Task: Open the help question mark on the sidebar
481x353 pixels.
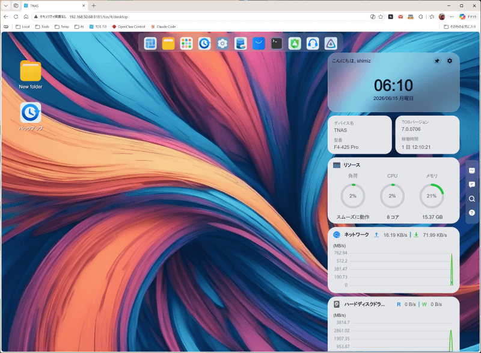Action: click(x=472, y=213)
